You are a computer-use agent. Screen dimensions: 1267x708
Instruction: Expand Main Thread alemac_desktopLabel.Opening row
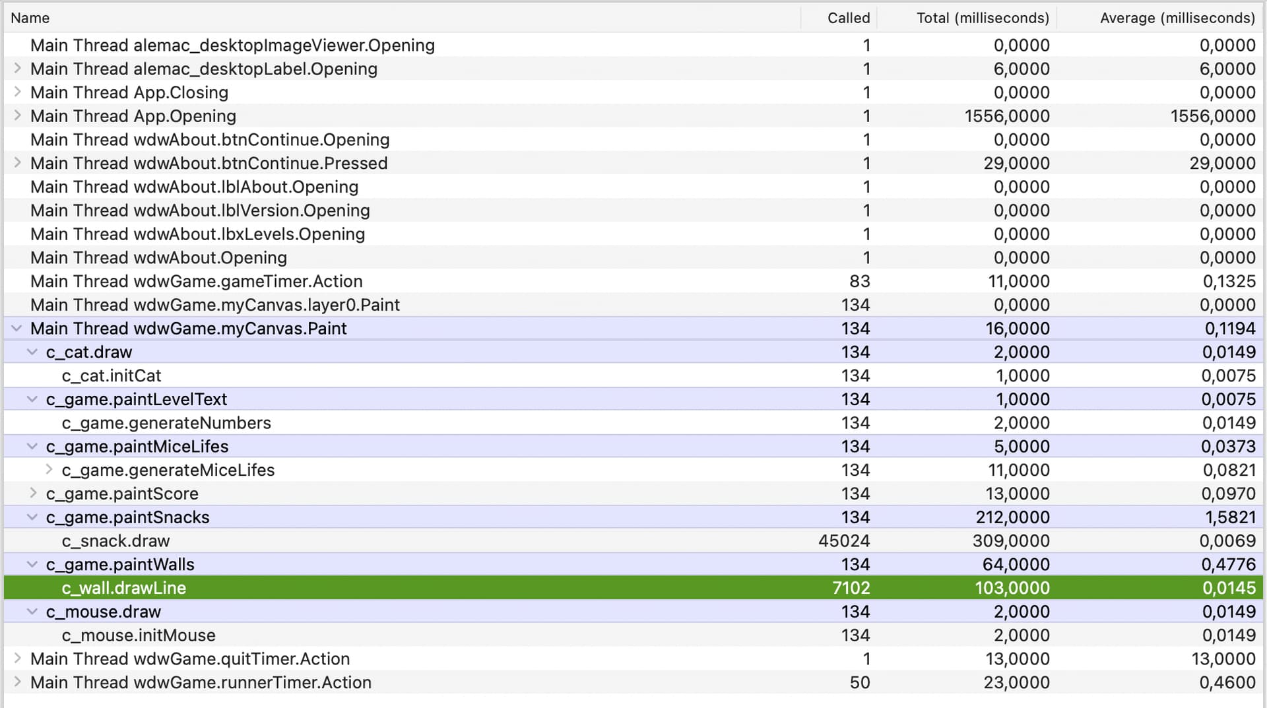coord(18,69)
